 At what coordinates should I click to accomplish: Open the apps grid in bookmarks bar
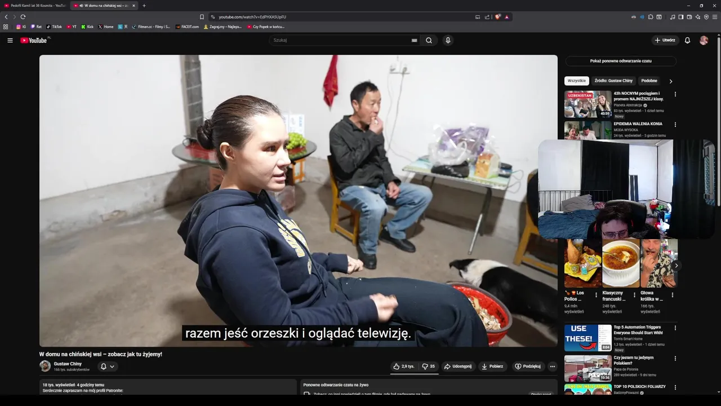tap(6, 27)
